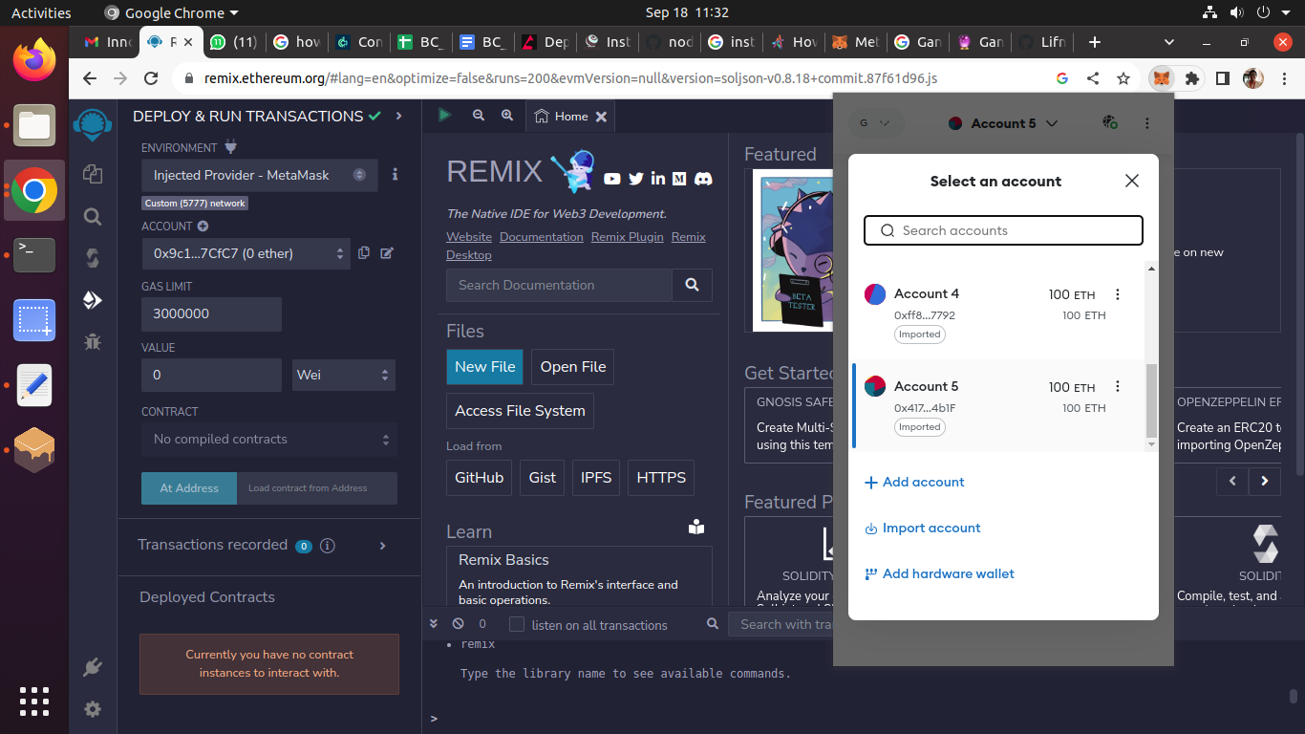Open the search-in-files sidebar icon

click(93, 217)
